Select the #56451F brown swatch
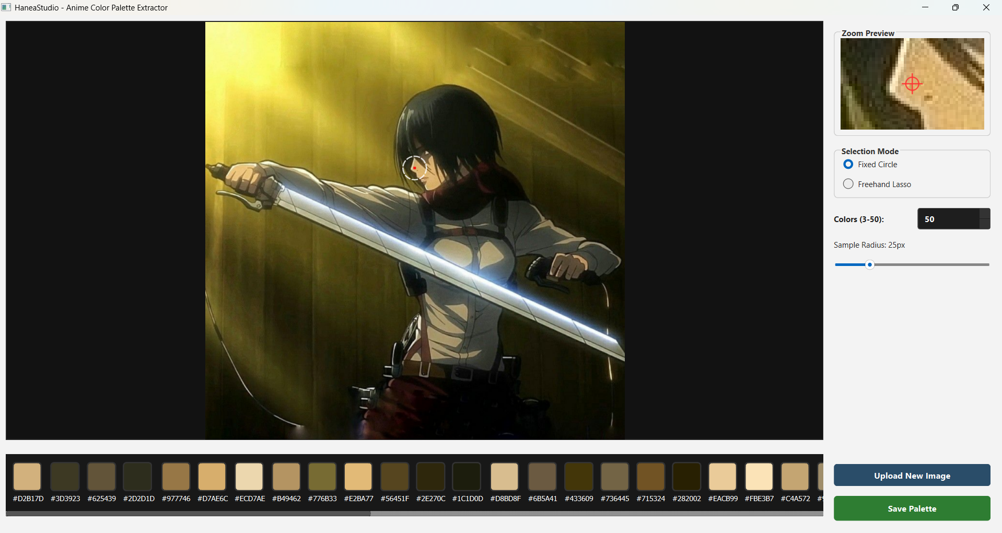 pyautogui.click(x=394, y=476)
